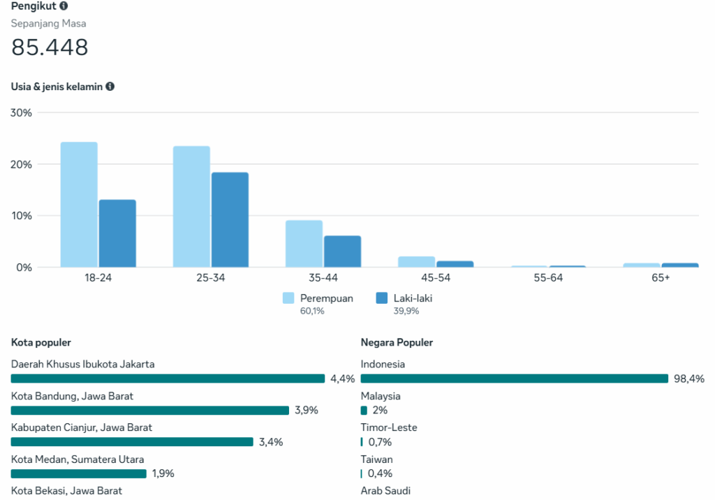The height and width of the screenshot is (500, 715).
Task: Click the Malaysia country label
Action: point(381,396)
